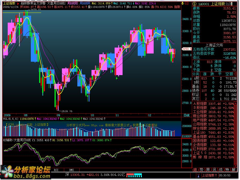240x180 pixels.
Task: Toggle the 日线 period label
Action: coord(187,115)
